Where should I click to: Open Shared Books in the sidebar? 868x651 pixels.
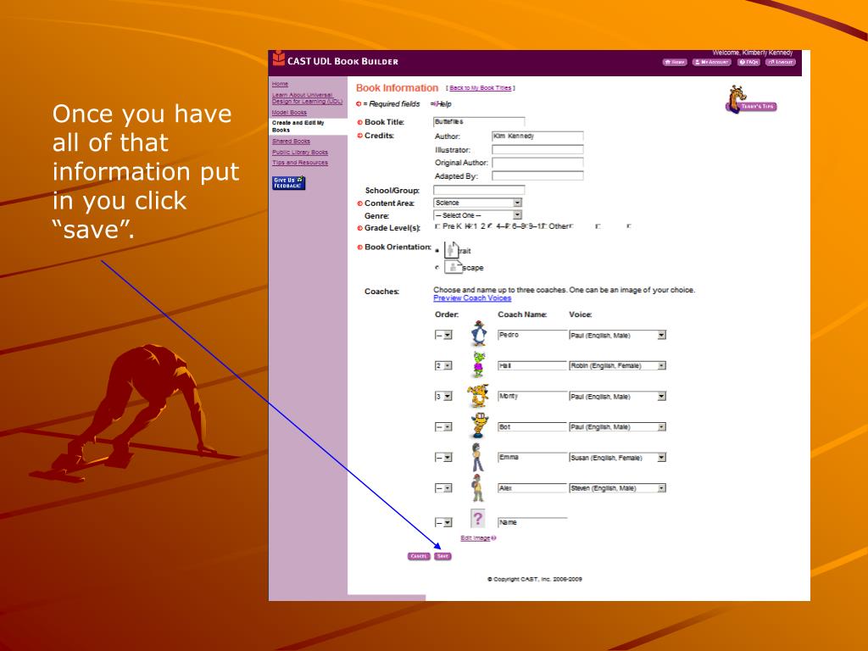(292, 142)
